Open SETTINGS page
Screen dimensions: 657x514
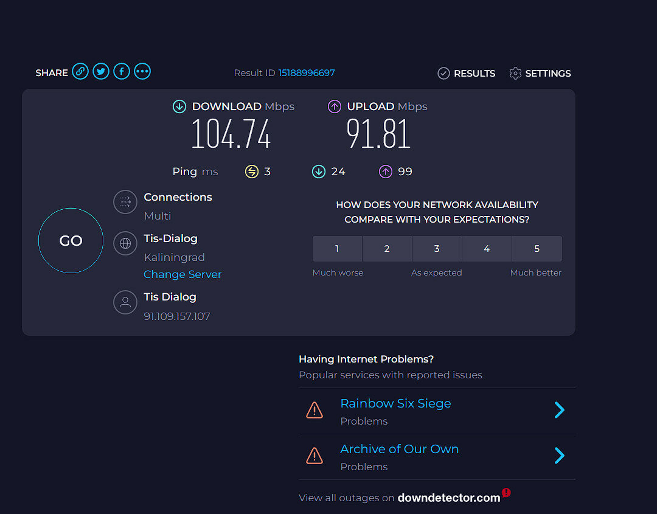[540, 74]
